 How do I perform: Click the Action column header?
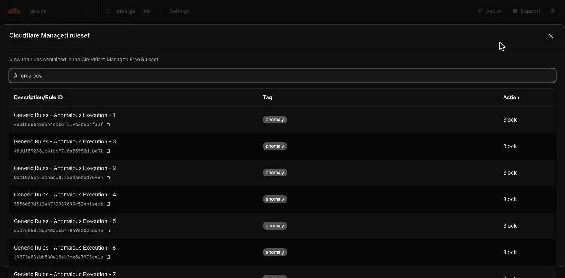coord(511,98)
